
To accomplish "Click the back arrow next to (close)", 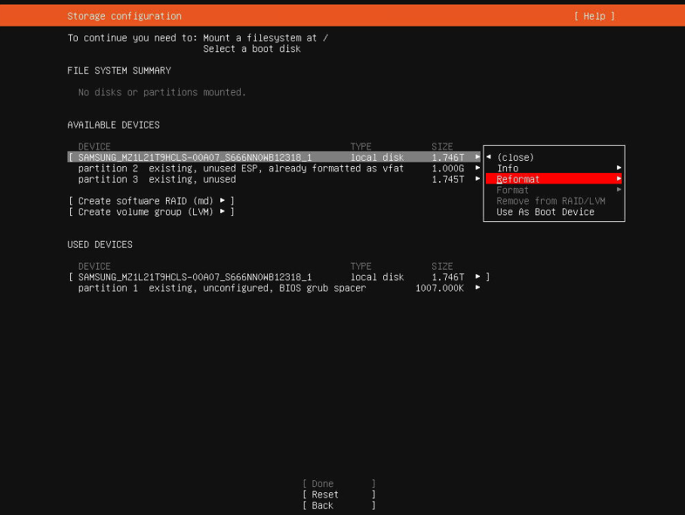I will tap(489, 157).
